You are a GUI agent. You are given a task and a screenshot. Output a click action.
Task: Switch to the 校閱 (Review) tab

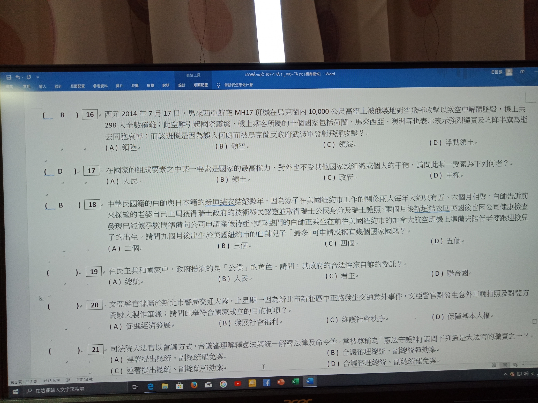coord(135,86)
